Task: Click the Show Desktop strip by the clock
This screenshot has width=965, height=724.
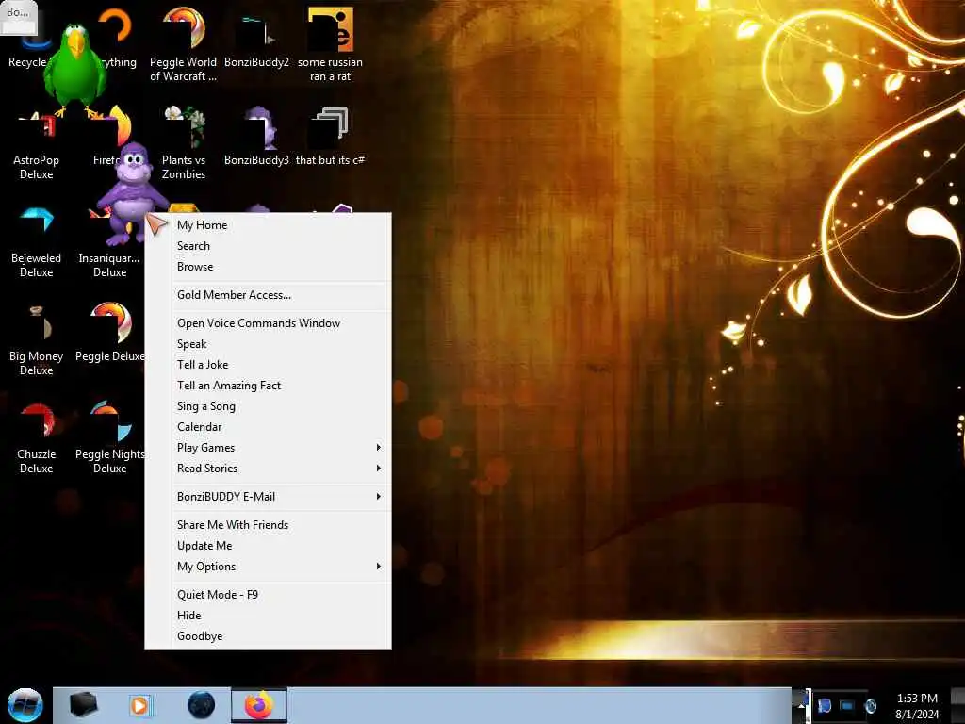Action: pos(958,705)
